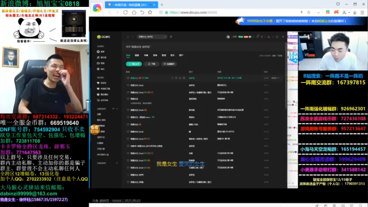Image resolution: width=368 pixels, height=207 pixels.
Task: Select the 用户 search results tab
Action: coord(181,55)
